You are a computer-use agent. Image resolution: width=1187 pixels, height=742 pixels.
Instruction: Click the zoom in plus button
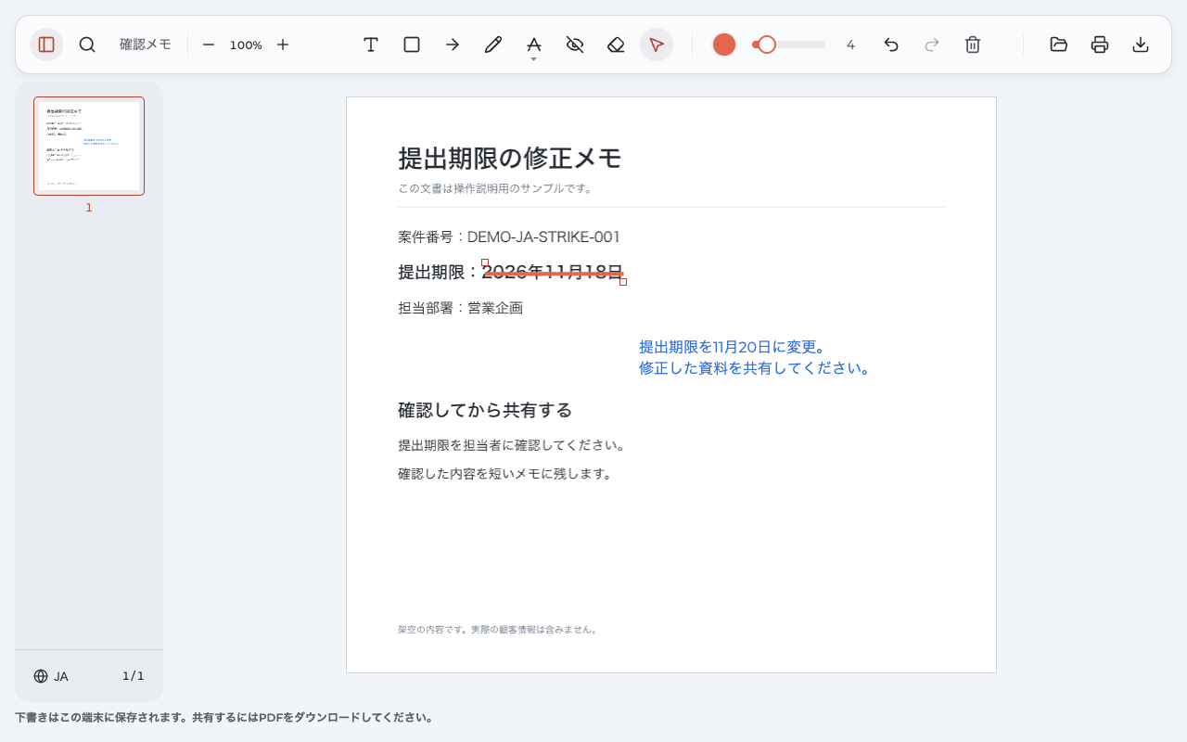[283, 45]
